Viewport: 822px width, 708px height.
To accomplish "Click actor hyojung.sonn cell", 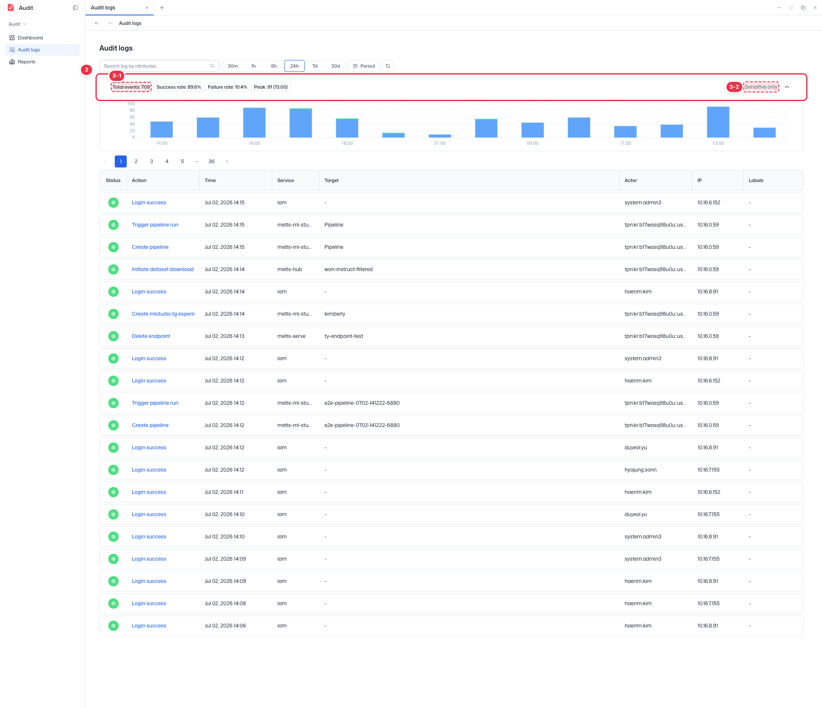I will [640, 470].
